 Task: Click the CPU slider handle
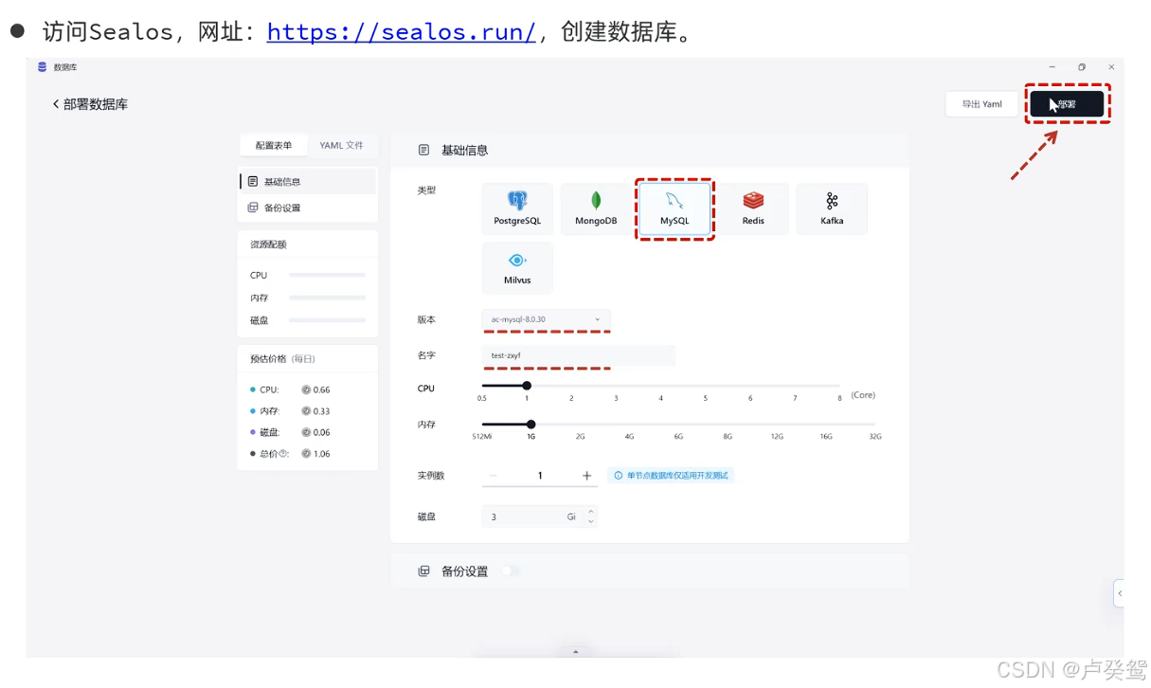pyautogui.click(x=527, y=386)
